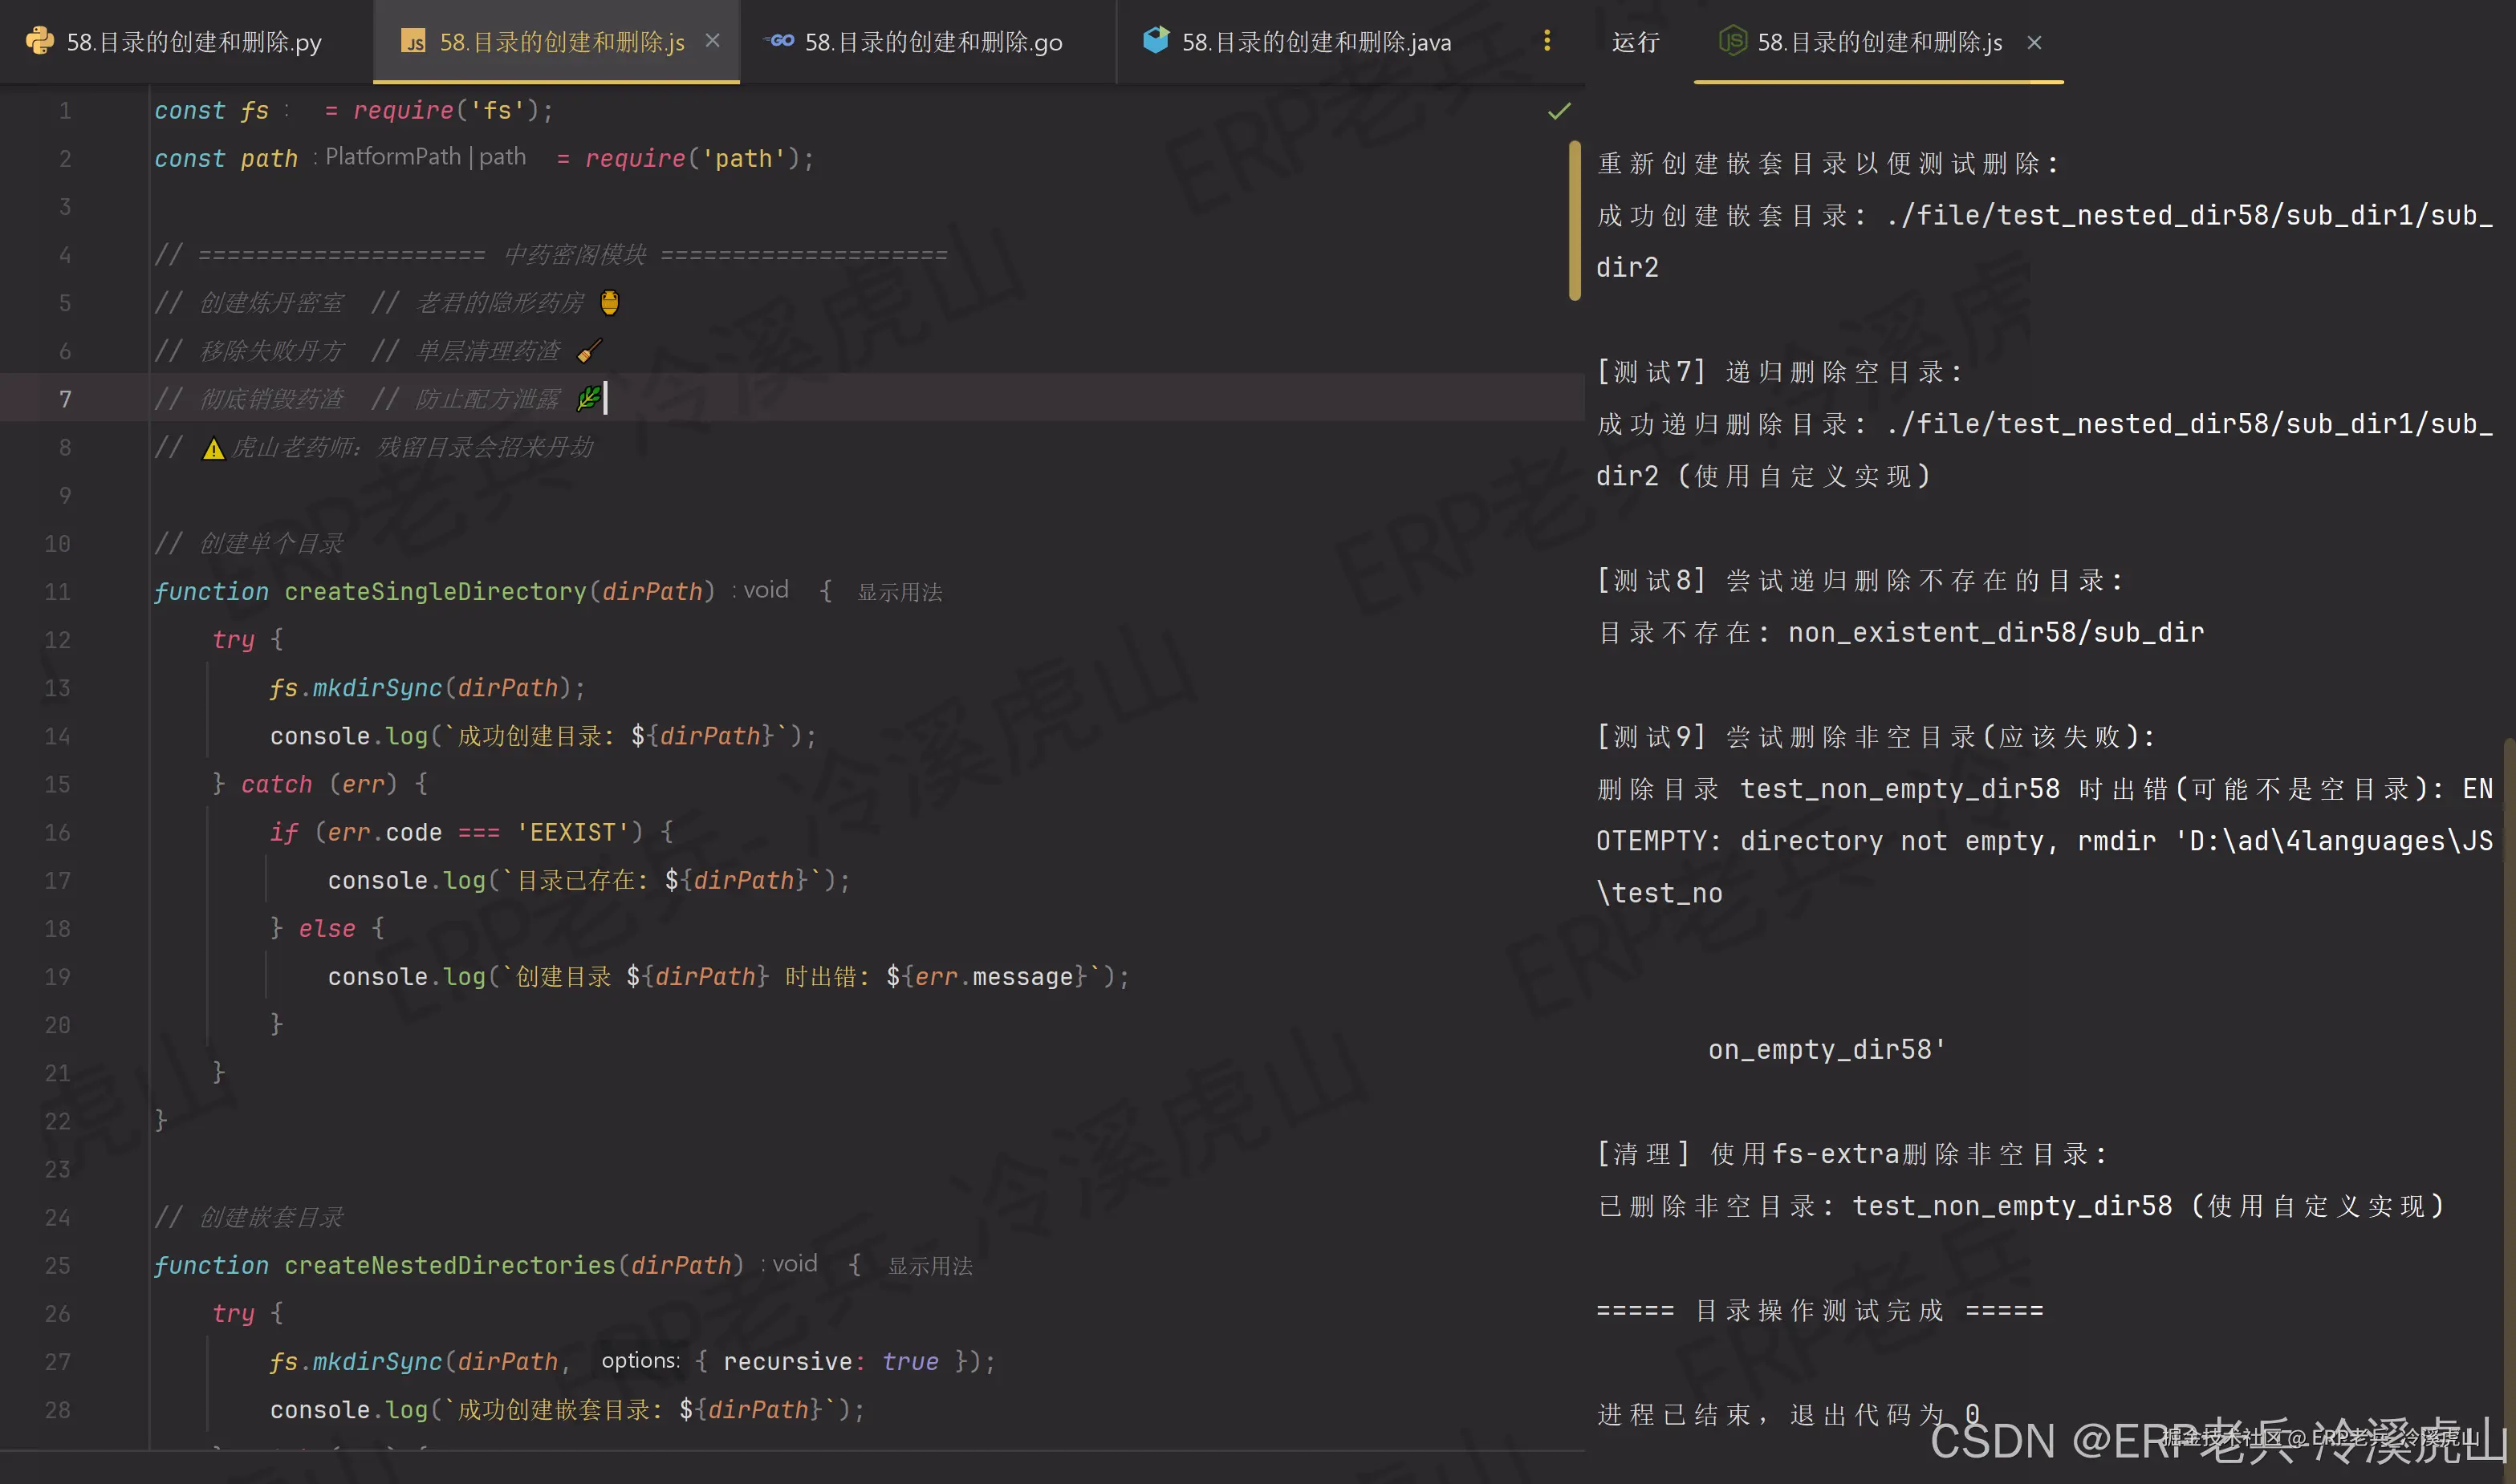
Task: Close the run output tab for the .js file
Action: (x=2034, y=42)
